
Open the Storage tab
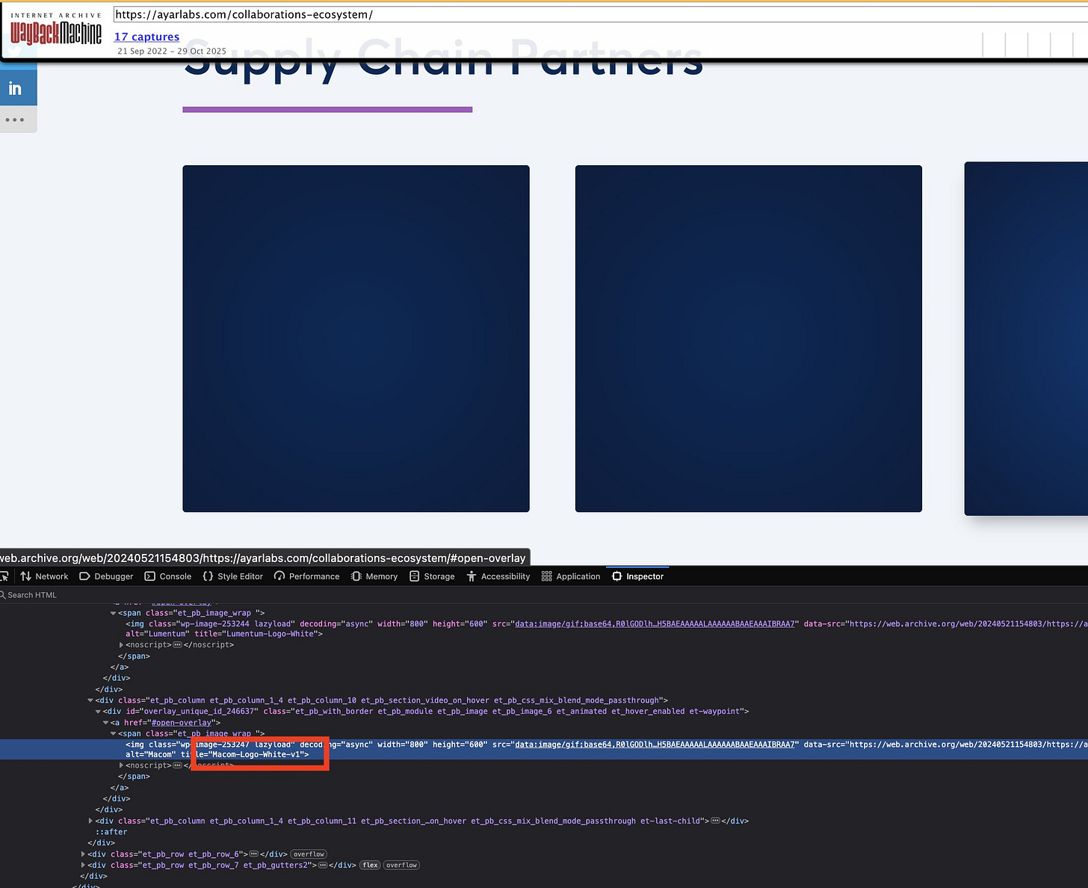coord(432,576)
